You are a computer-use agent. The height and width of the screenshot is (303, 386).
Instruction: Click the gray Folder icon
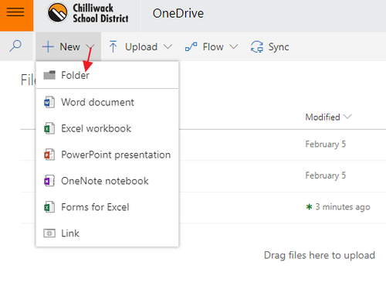click(49, 75)
